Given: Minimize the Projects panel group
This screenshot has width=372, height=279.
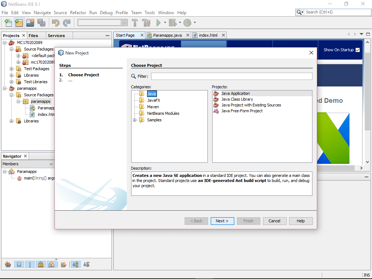Looking at the screenshot, I should coord(108,36).
